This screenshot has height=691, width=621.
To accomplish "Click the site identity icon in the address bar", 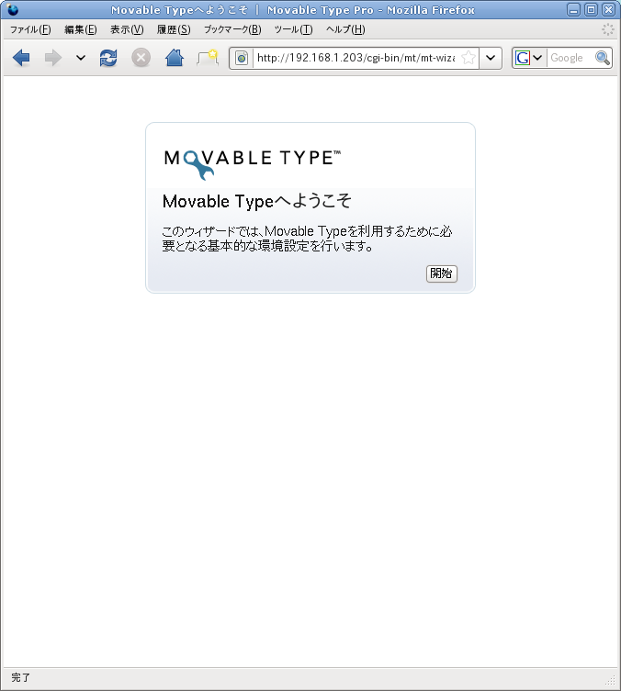I will 242,58.
